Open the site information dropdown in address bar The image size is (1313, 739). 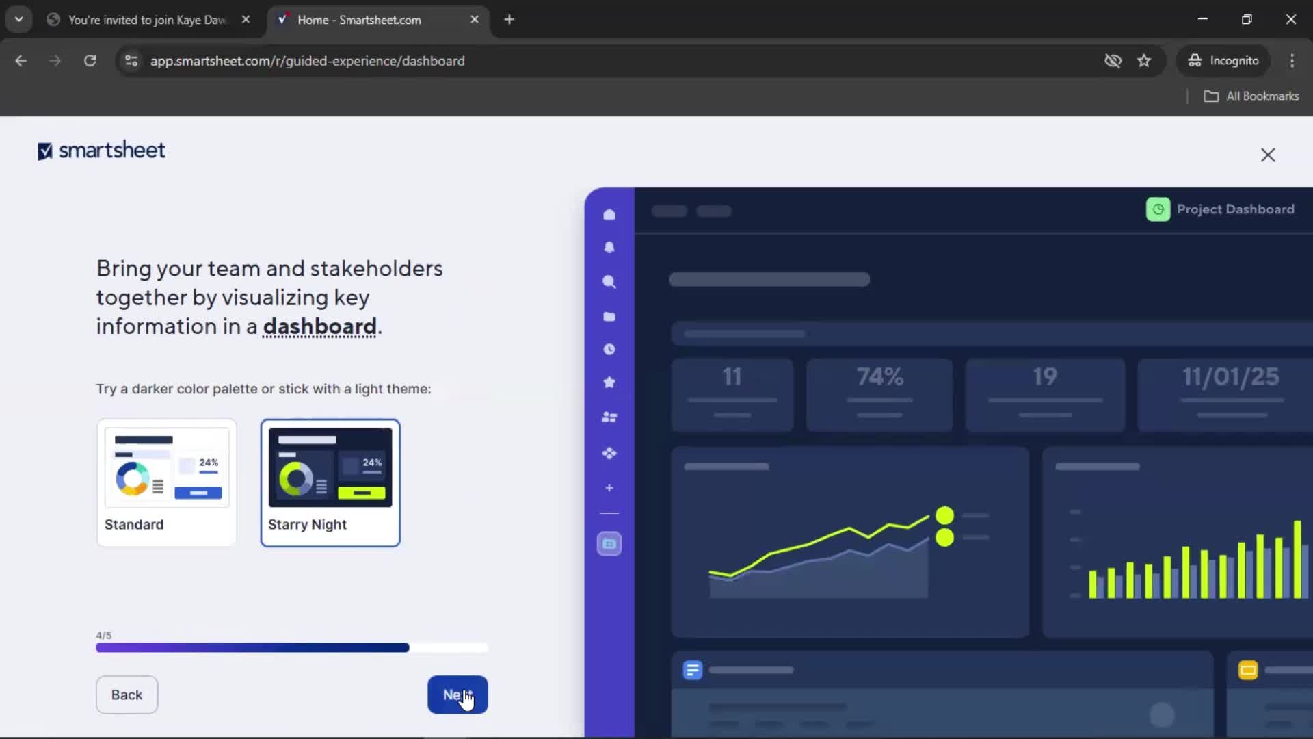[131, 61]
